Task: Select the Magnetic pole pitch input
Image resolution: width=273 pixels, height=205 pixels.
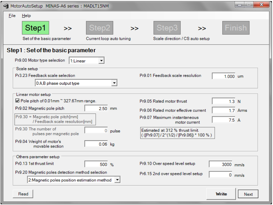Action: pyautogui.click(x=96, y=108)
